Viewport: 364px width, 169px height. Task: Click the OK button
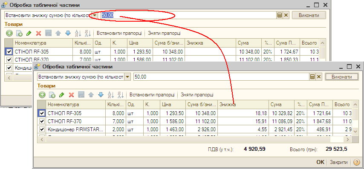[321, 162]
